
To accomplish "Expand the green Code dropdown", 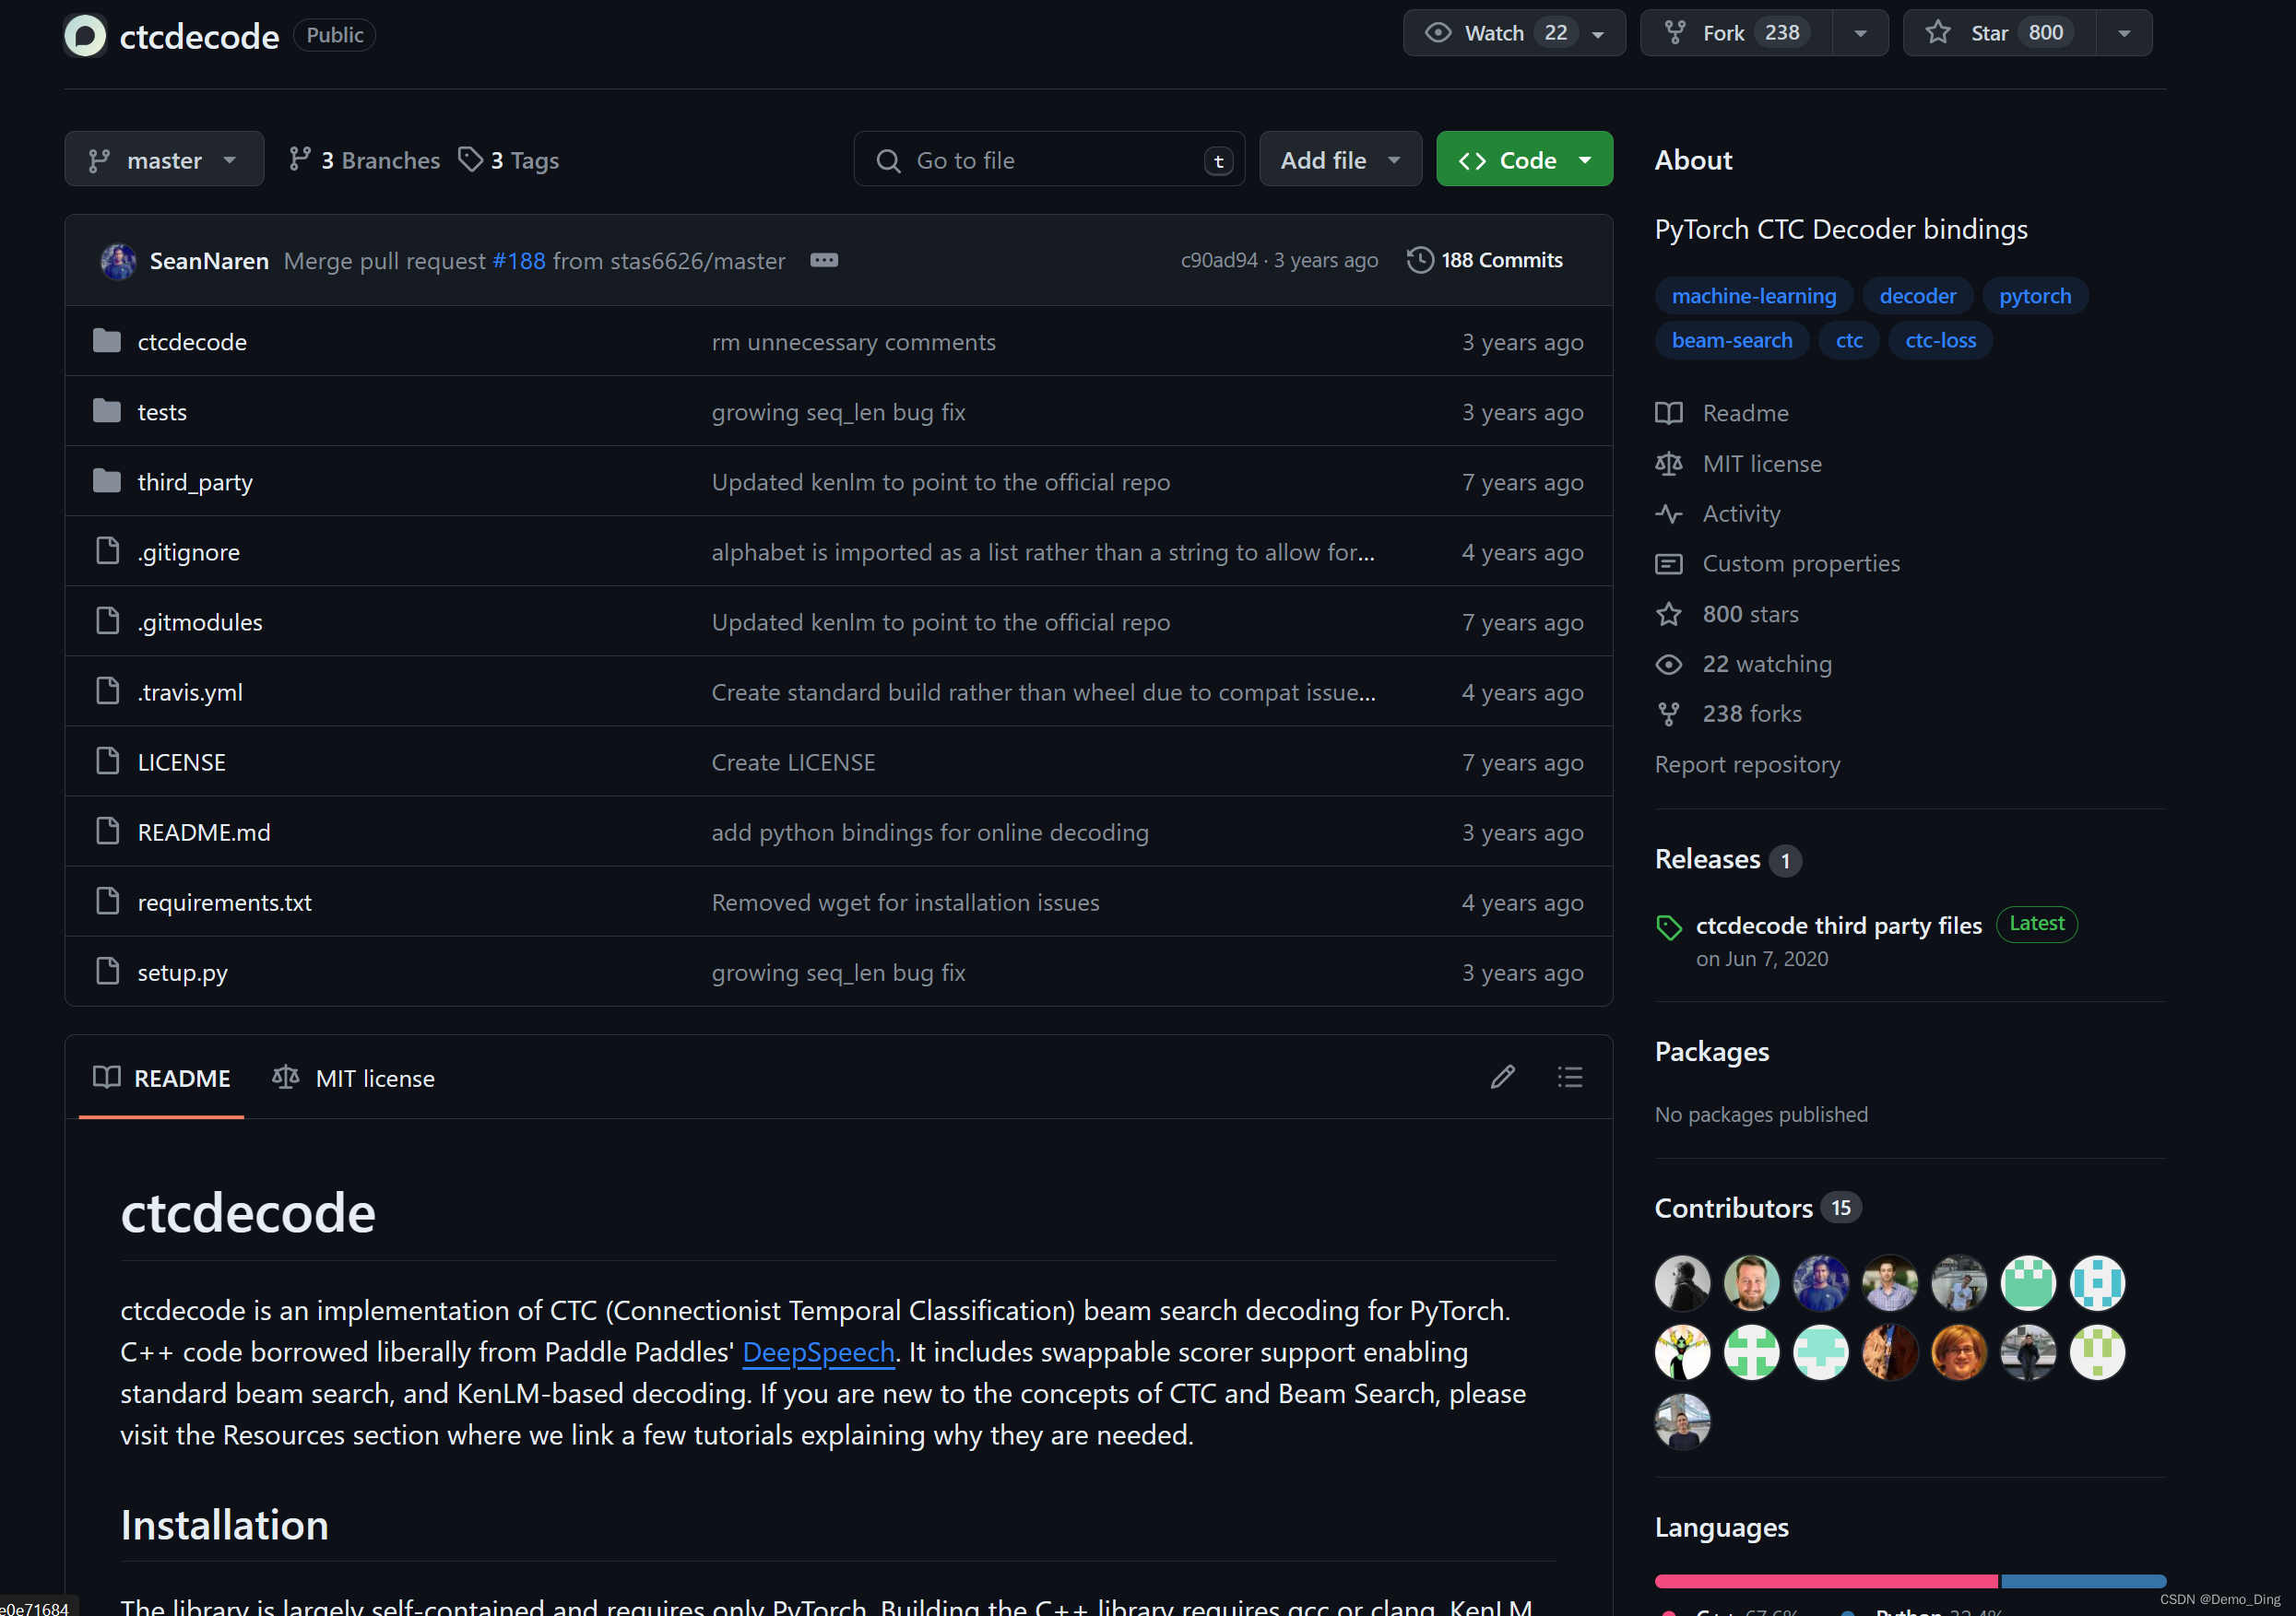I will click(1524, 159).
